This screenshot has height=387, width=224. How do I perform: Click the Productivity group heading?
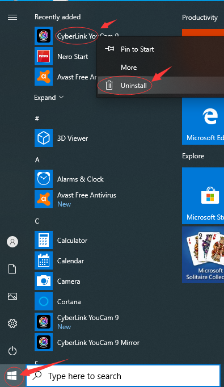pos(200,18)
